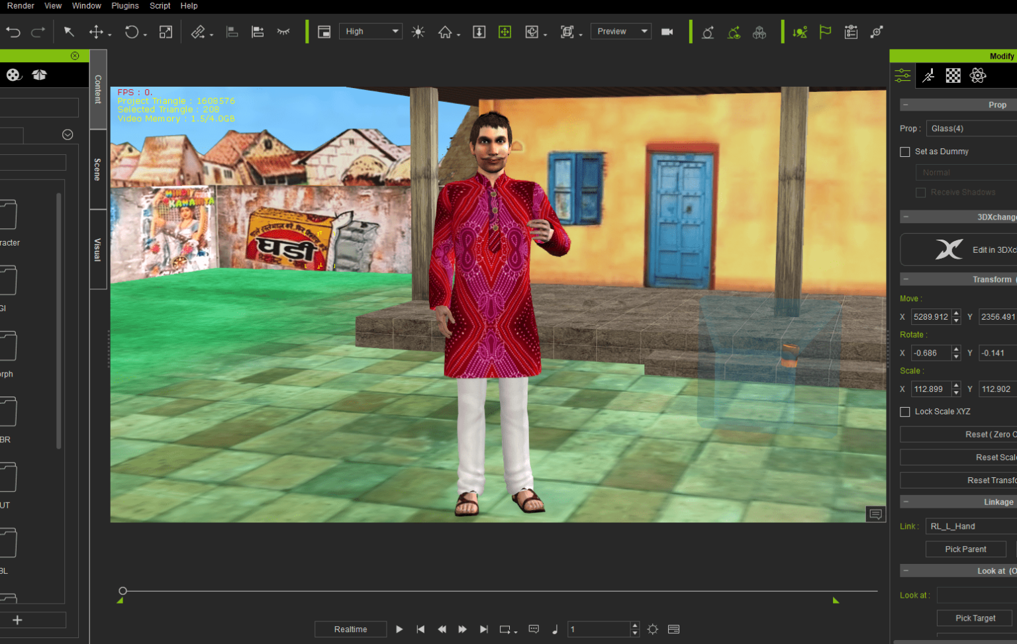Select the Move transform tool
1017x644 pixels.
(95, 31)
